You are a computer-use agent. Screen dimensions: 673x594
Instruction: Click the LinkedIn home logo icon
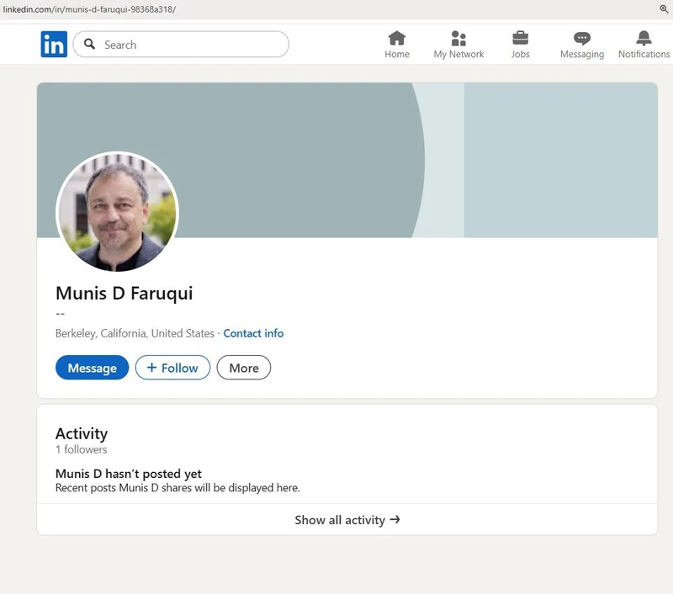pyautogui.click(x=53, y=44)
